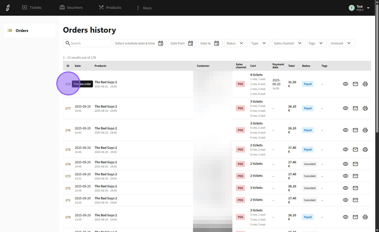Click the email icon for order 177

[x=355, y=108]
